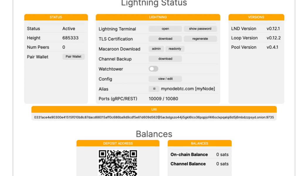The image size is (308, 176).
Task: Open the Config view/edit editor
Action: coord(165,79)
